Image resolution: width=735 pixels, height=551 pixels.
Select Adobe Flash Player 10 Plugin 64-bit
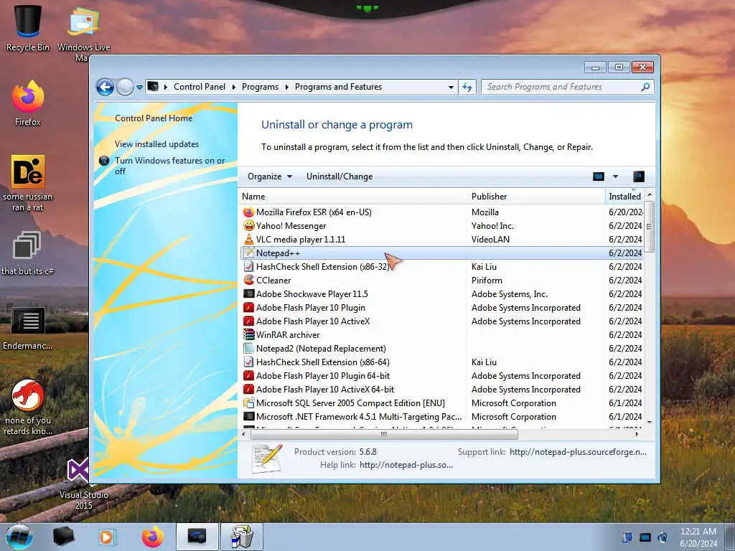(441, 376)
